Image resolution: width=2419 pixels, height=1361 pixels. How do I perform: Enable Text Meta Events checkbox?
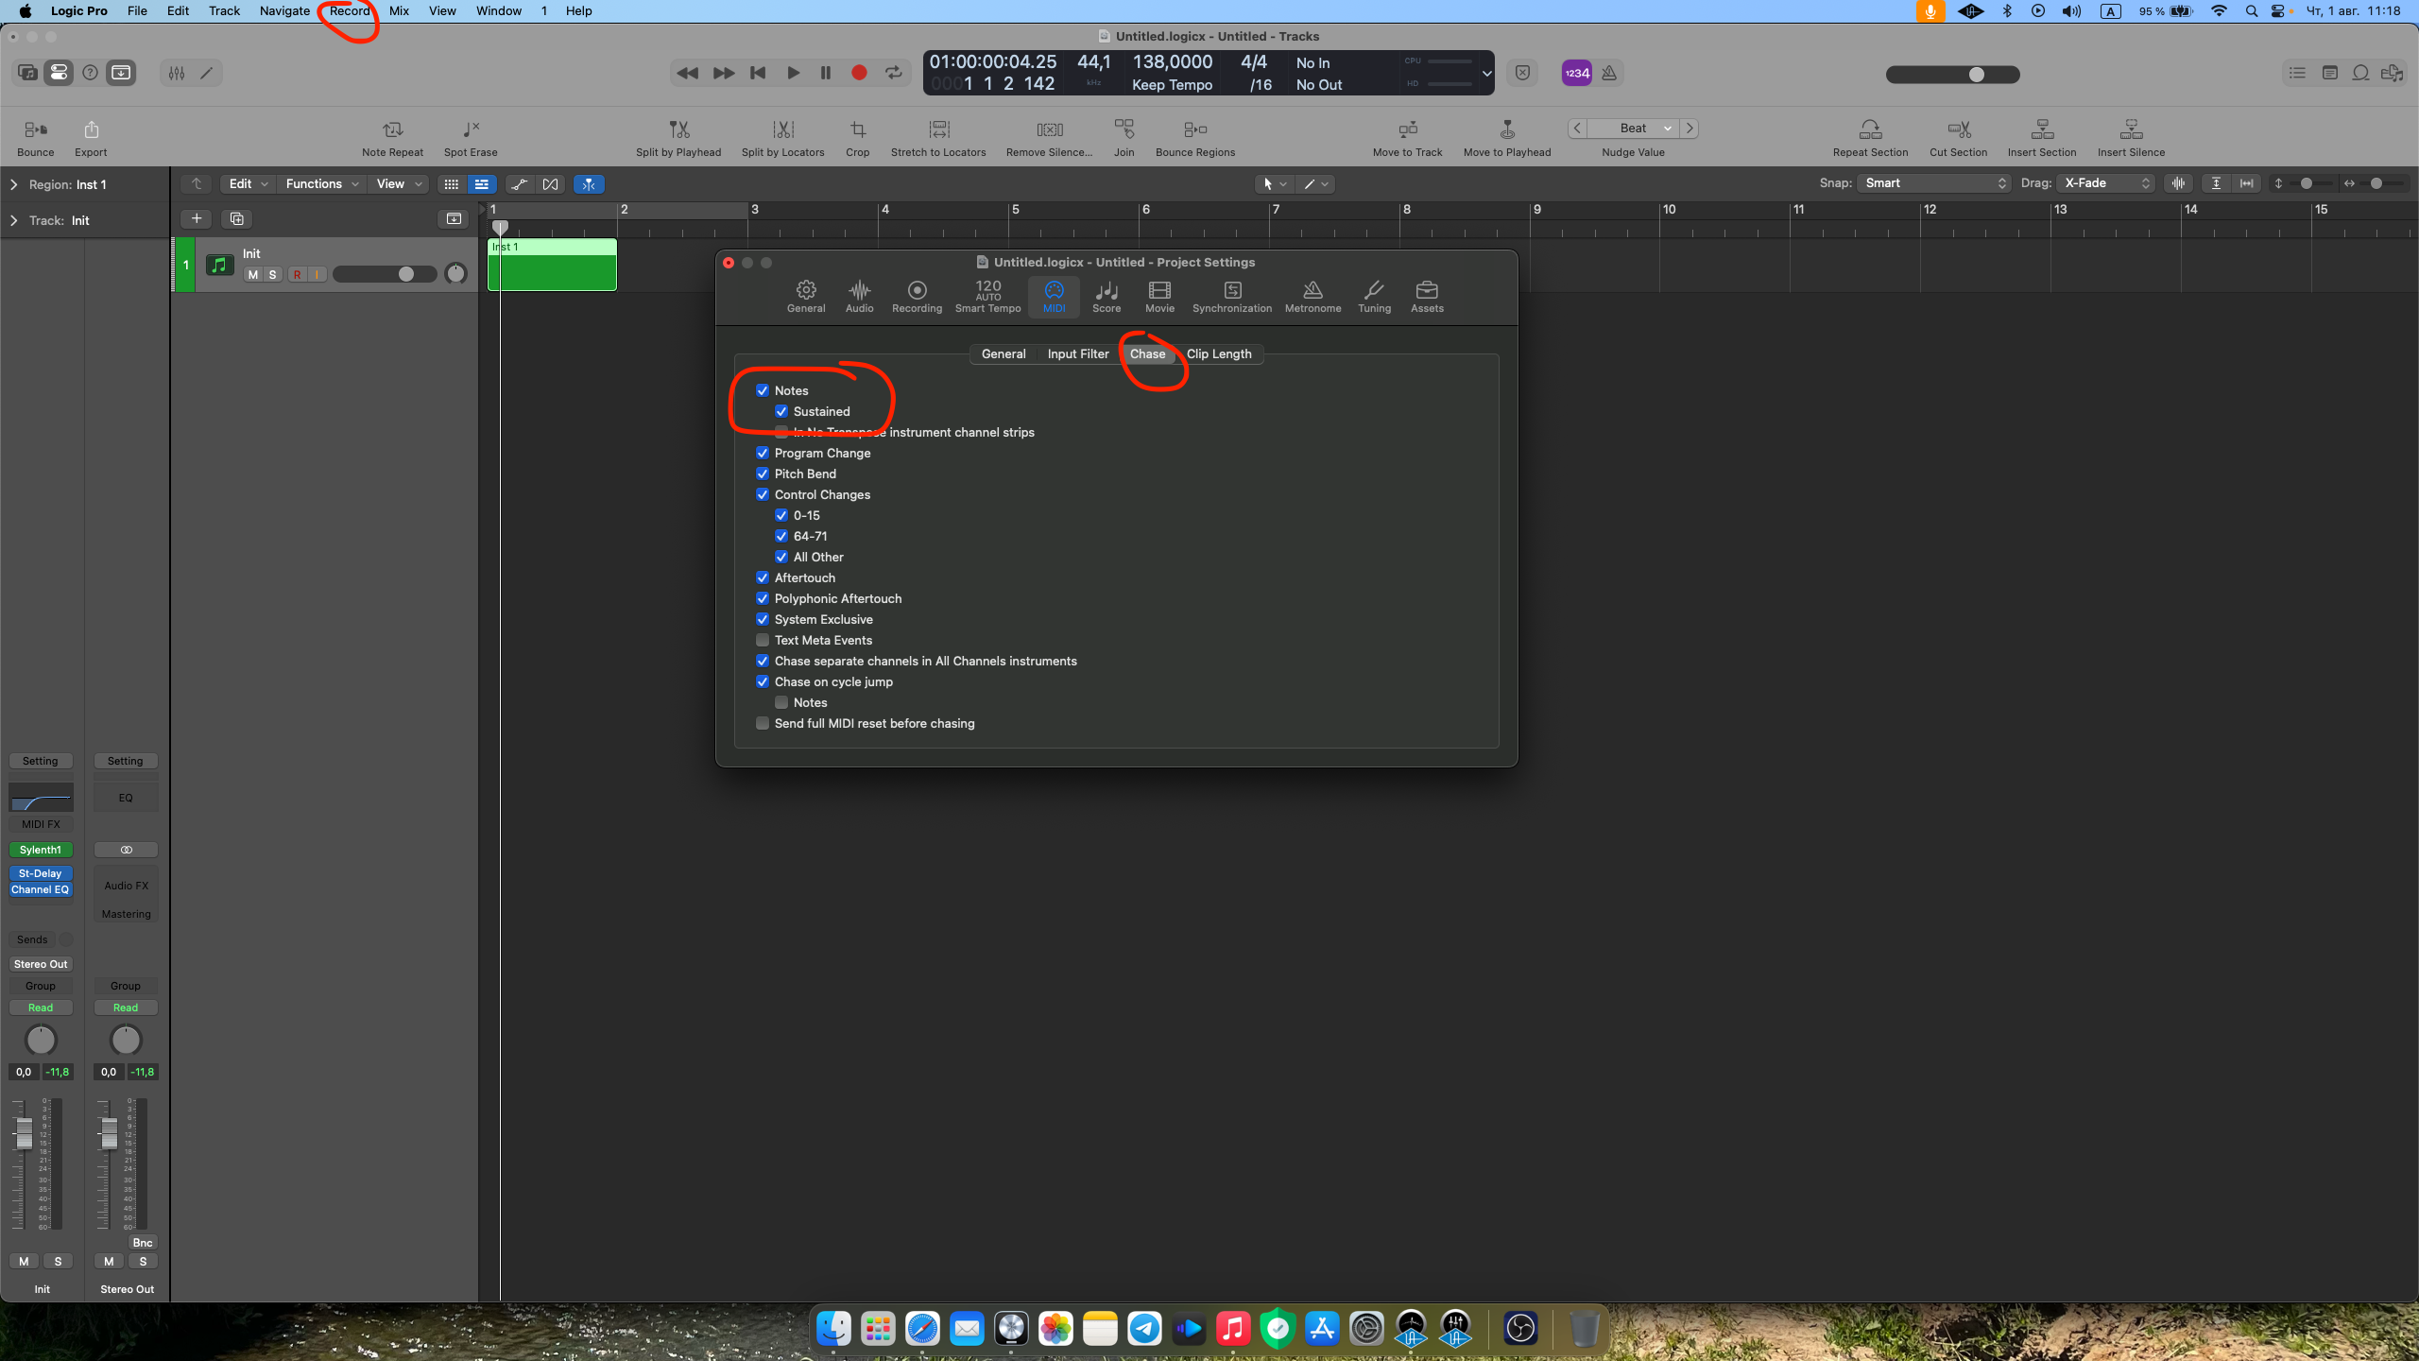click(763, 640)
